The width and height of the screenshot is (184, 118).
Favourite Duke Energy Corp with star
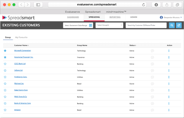coord(5,90)
